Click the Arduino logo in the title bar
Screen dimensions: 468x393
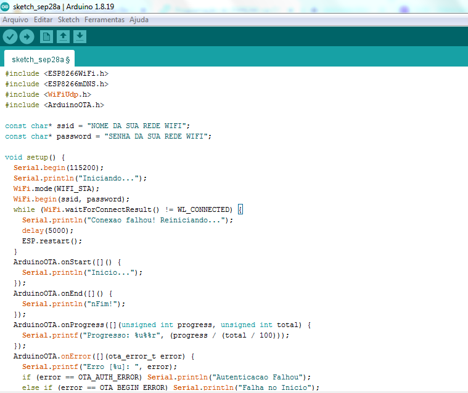coord(6,6)
